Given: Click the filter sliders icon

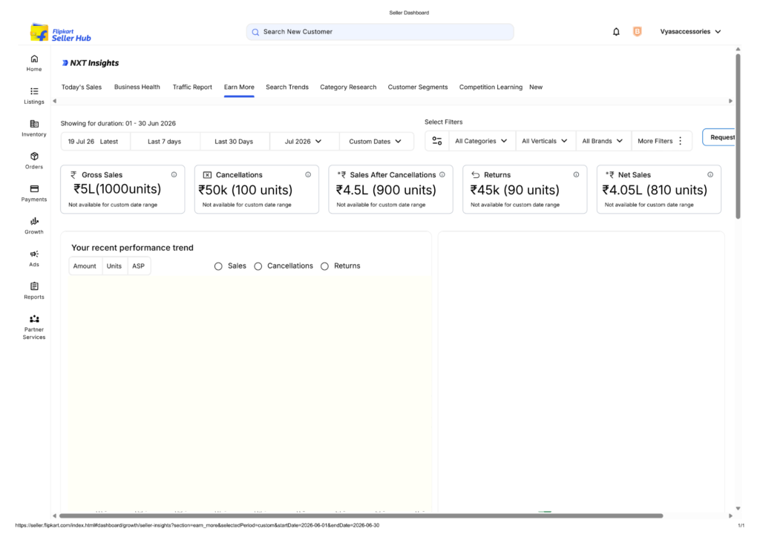Looking at the screenshot, I should click(436, 141).
